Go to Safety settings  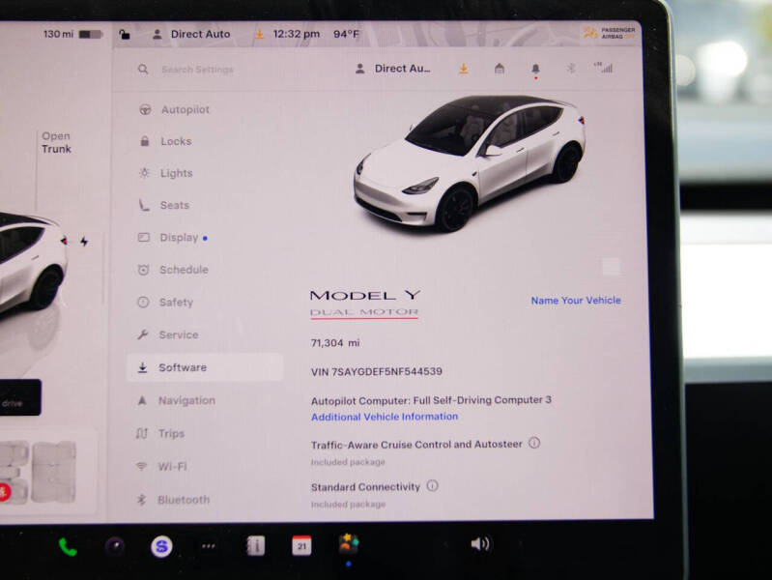pyautogui.click(x=164, y=302)
